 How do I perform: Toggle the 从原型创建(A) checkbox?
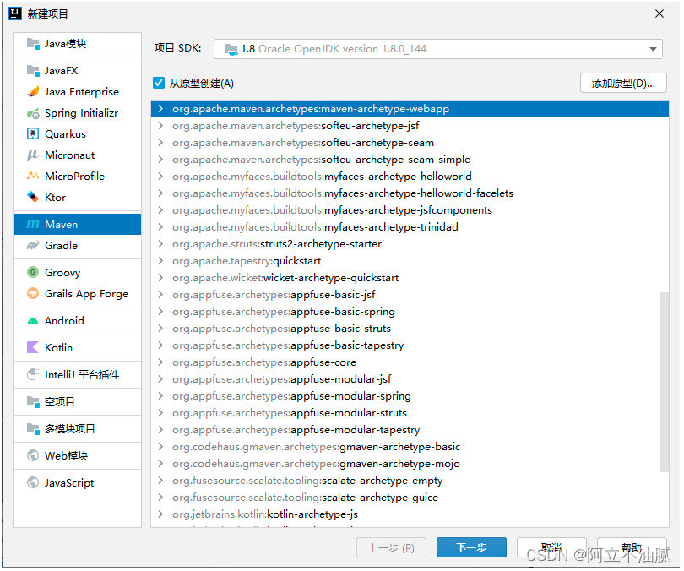(x=159, y=83)
